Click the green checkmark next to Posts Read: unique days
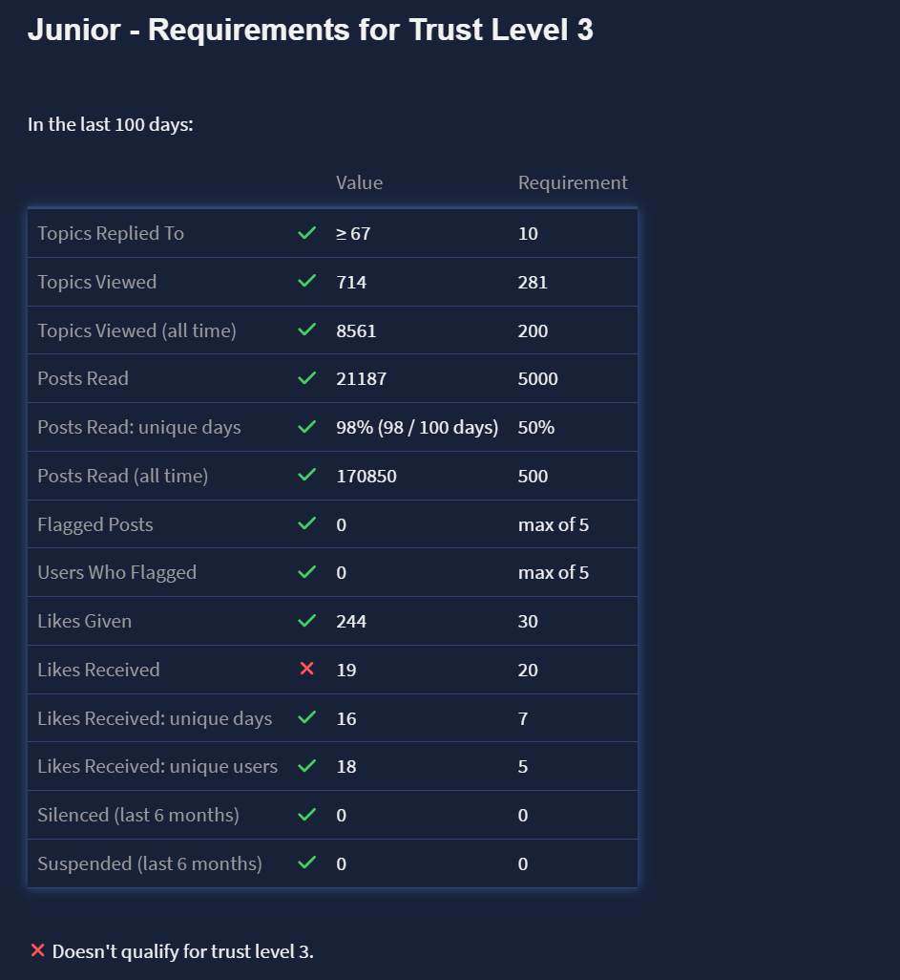The height and width of the screenshot is (980, 900). click(306, 427)
